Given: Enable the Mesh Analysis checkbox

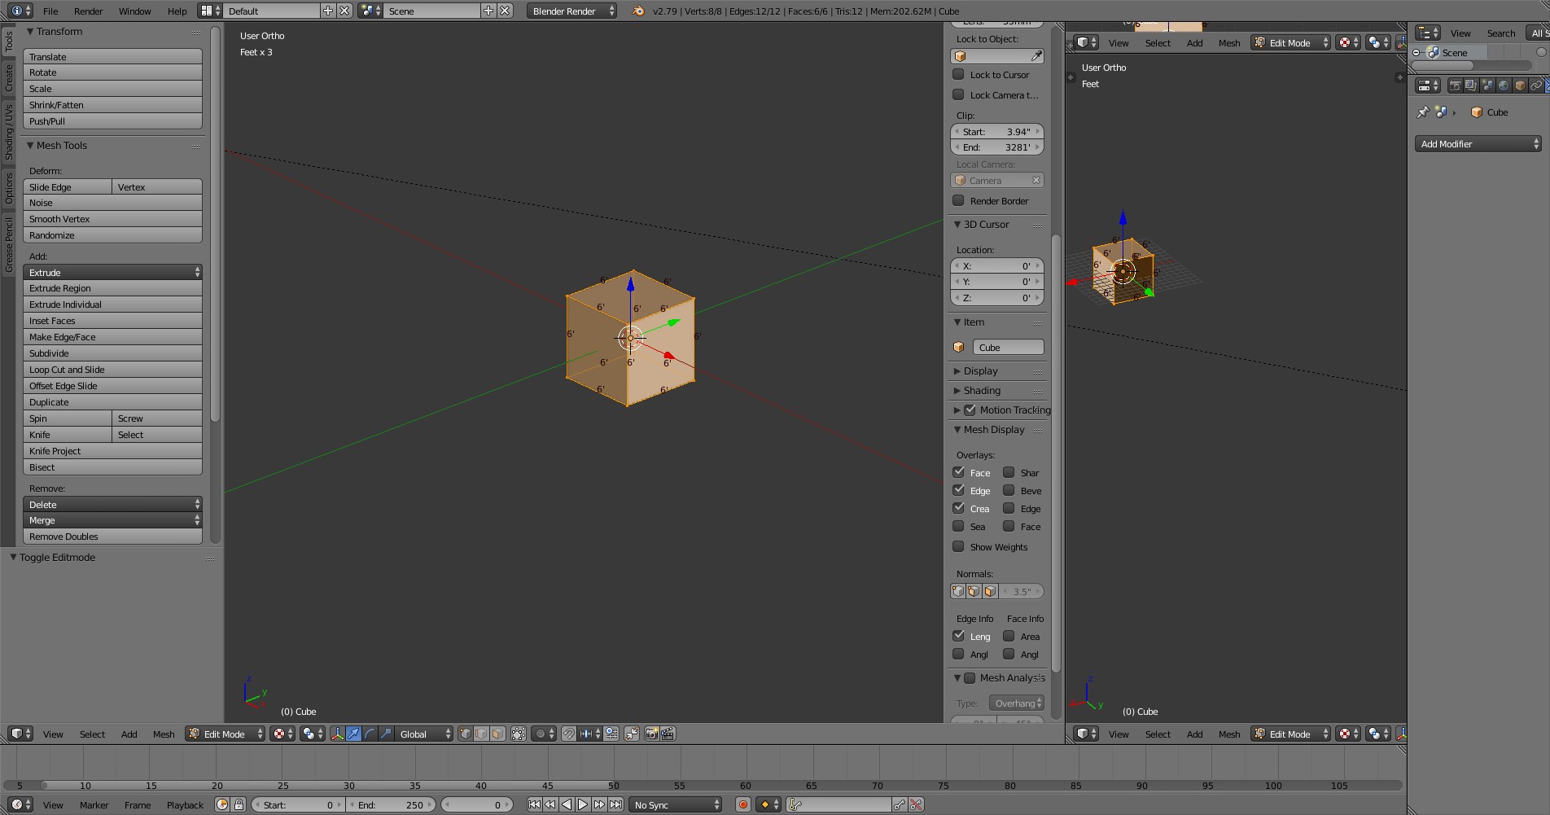Looking at the screenshot, I should click(x=970, y=677).
